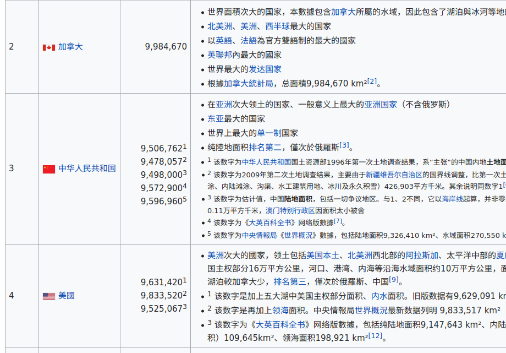Open 世界概況 link in US footnote 2

[371, 311]
